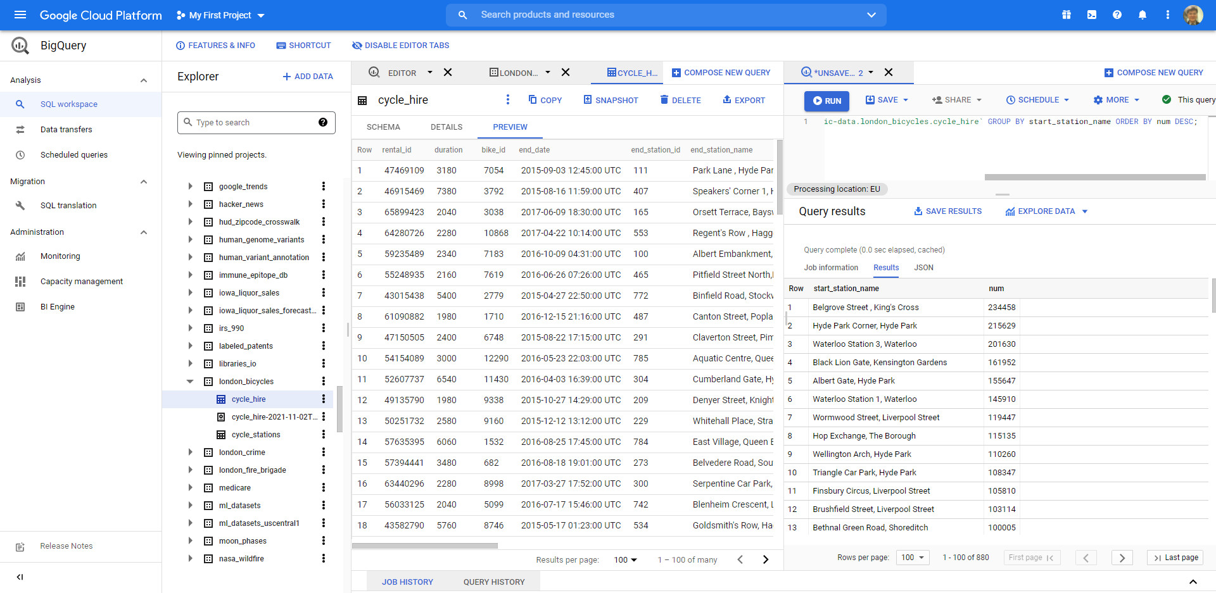Open Capacity management page
1216x593 pixels.
coord(80,281)
